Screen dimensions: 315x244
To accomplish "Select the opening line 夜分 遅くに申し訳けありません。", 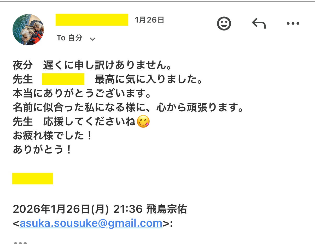I will (x=93, y=66).
